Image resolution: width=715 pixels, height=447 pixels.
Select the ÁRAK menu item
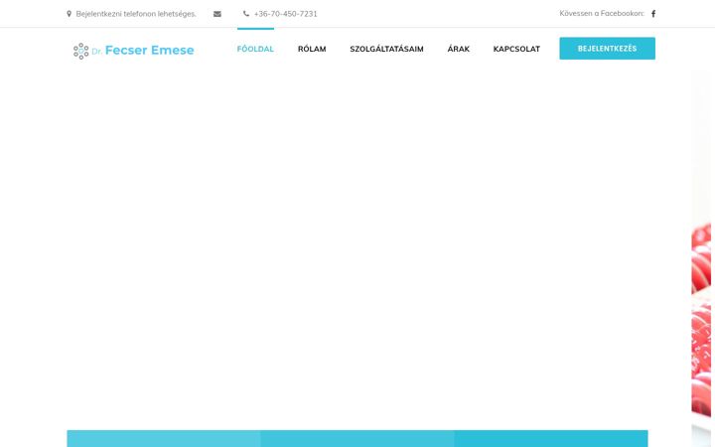click(x=458, y=49)
